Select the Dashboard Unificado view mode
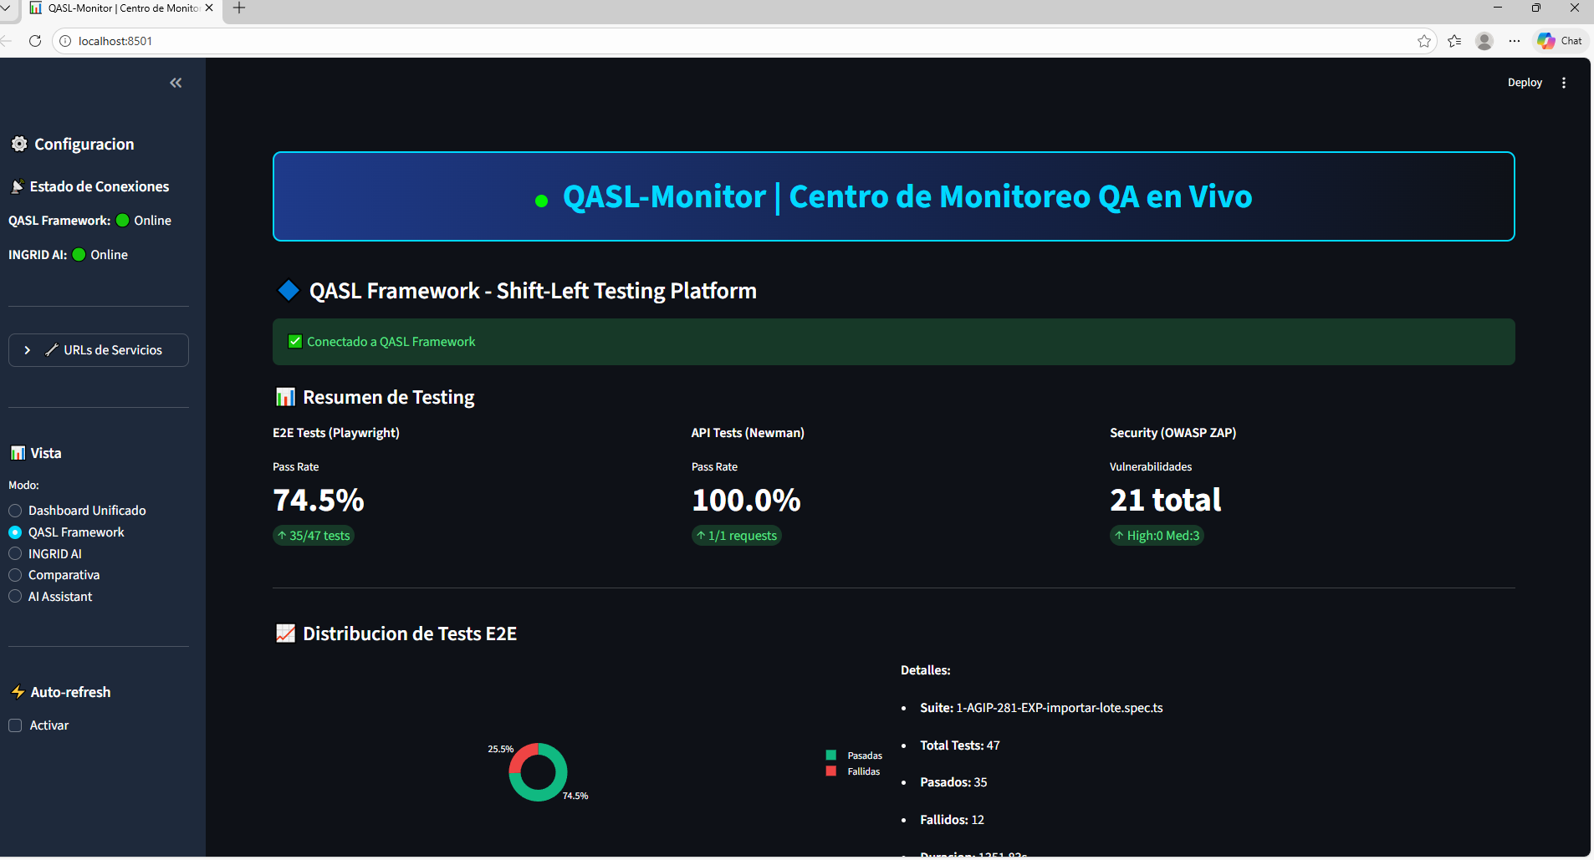The height and width of the screenshot is (860, 1594). pos(15,510)
